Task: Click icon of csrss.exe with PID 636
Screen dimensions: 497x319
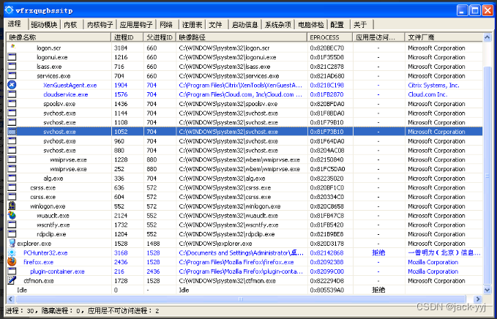Action: [x=12, y=187]
